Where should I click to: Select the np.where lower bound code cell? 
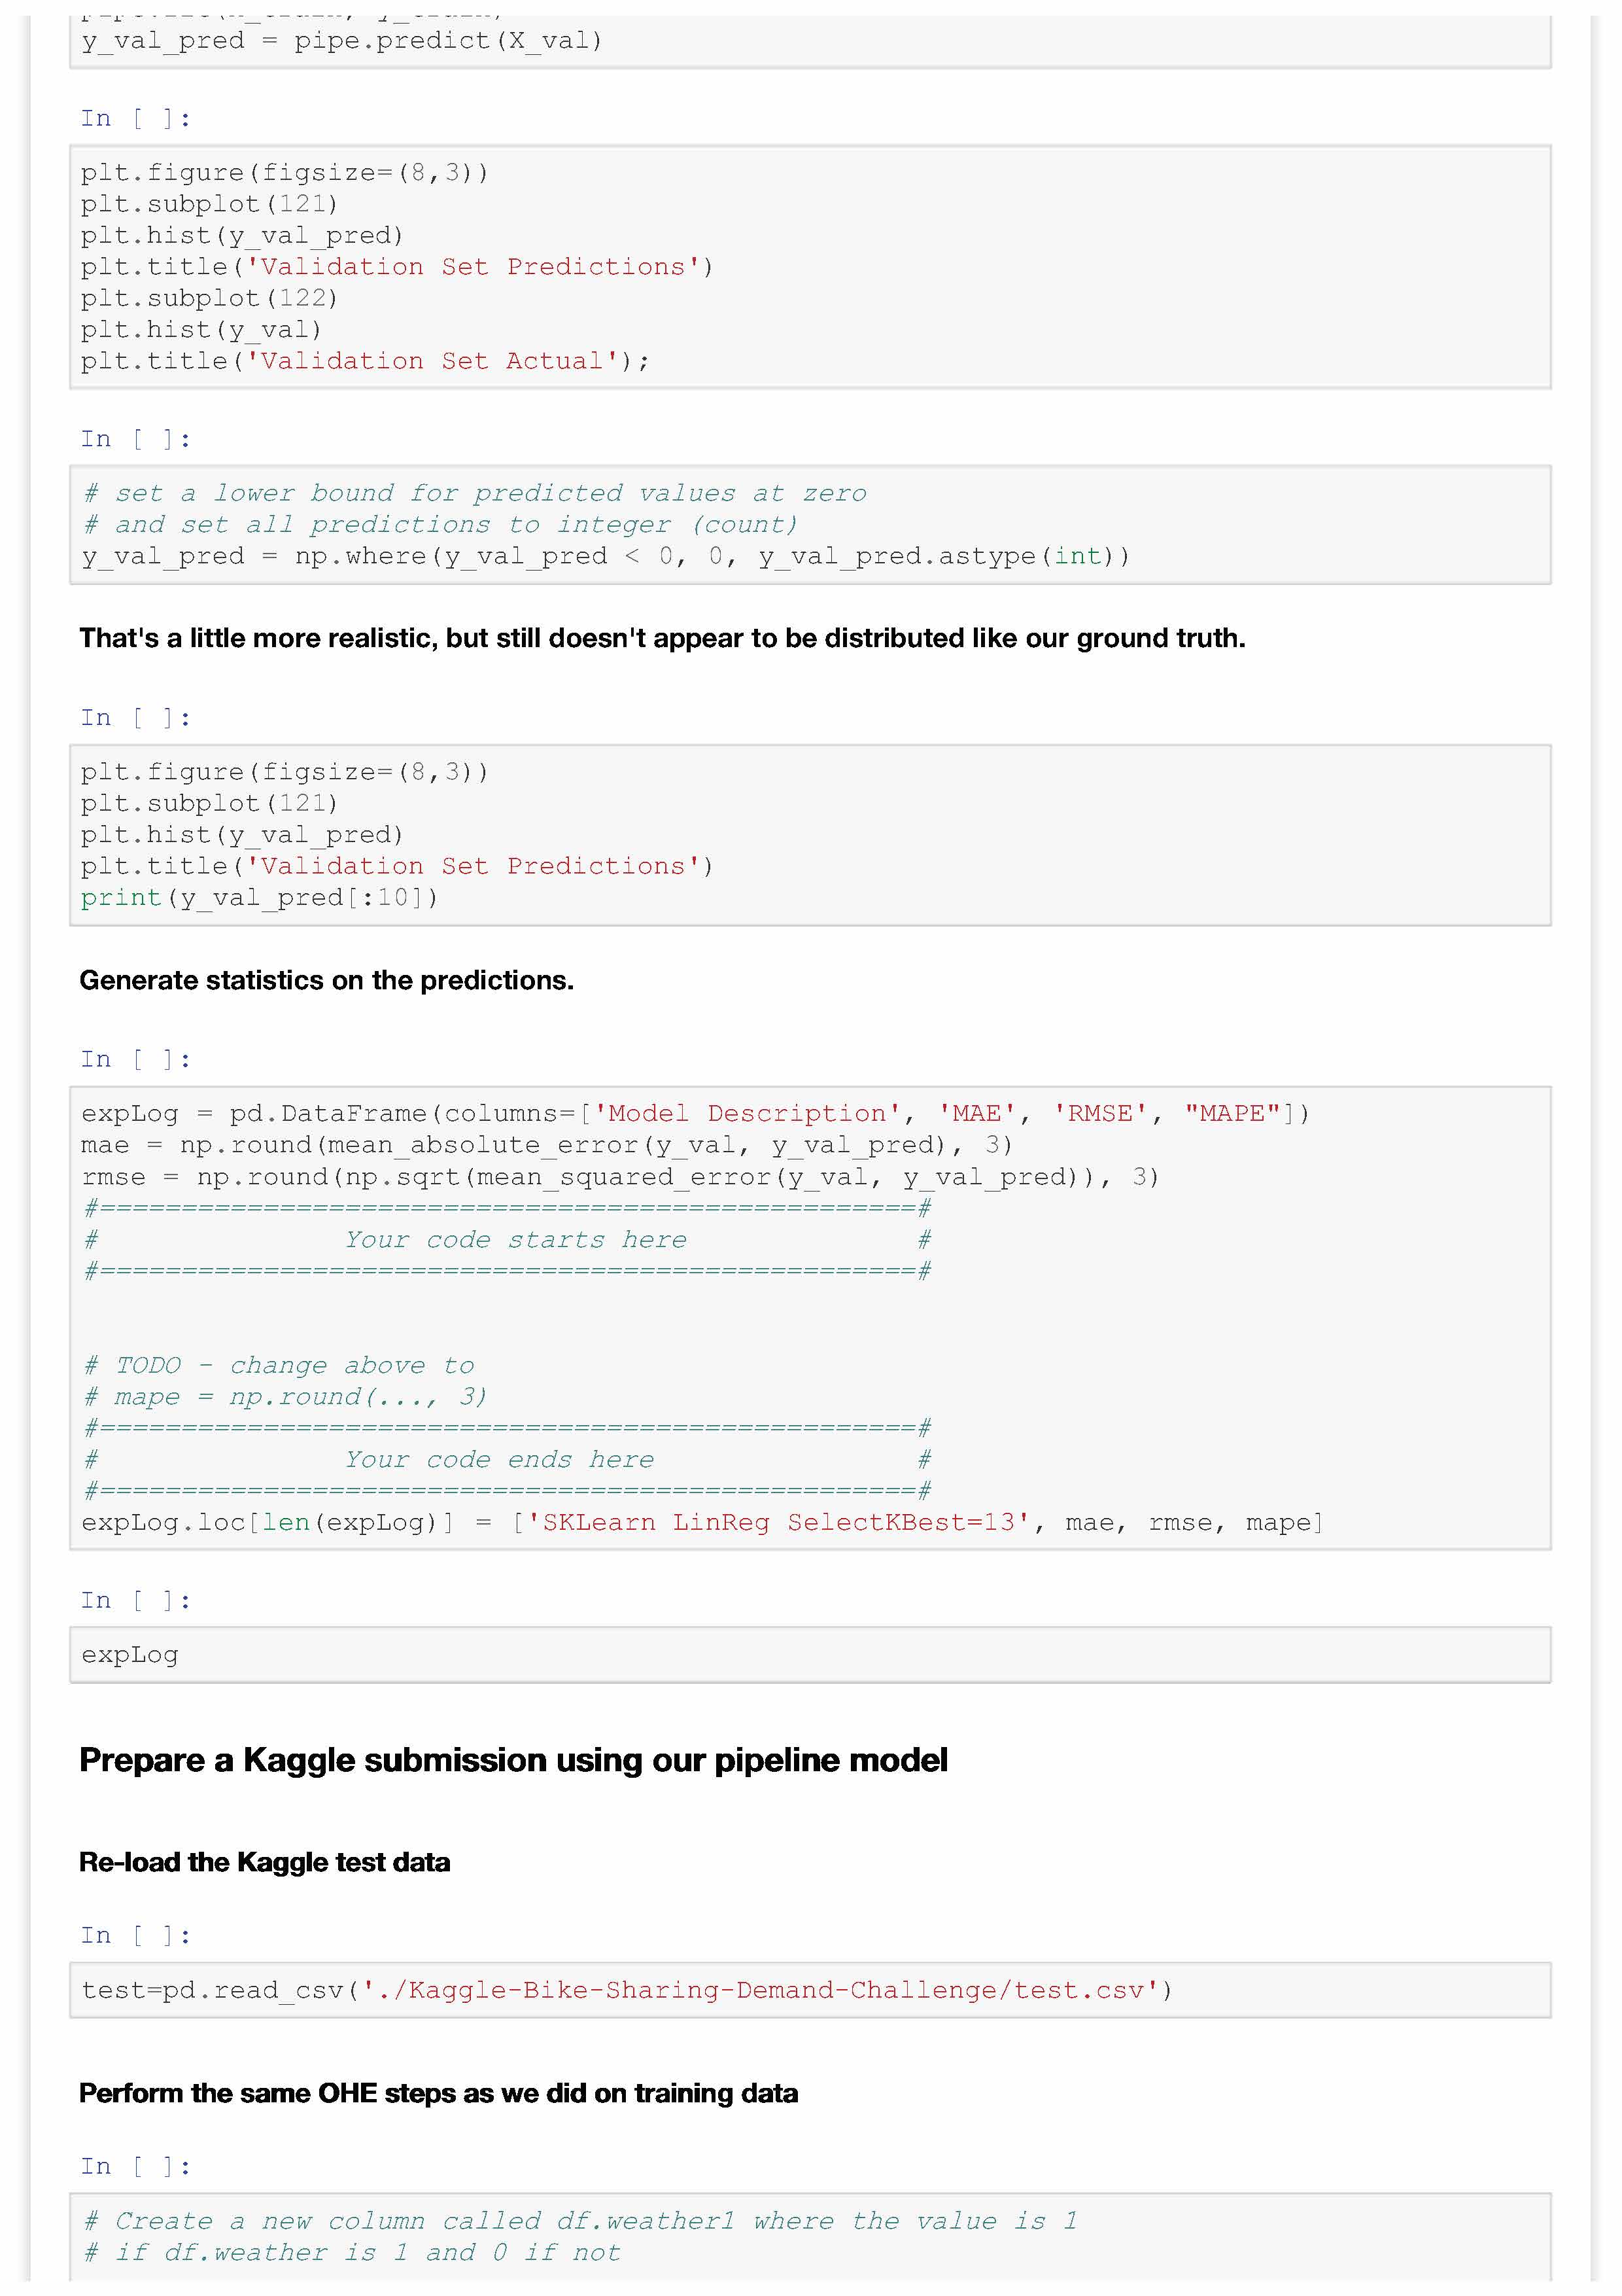pyautogui.click(x=810, y=525)
